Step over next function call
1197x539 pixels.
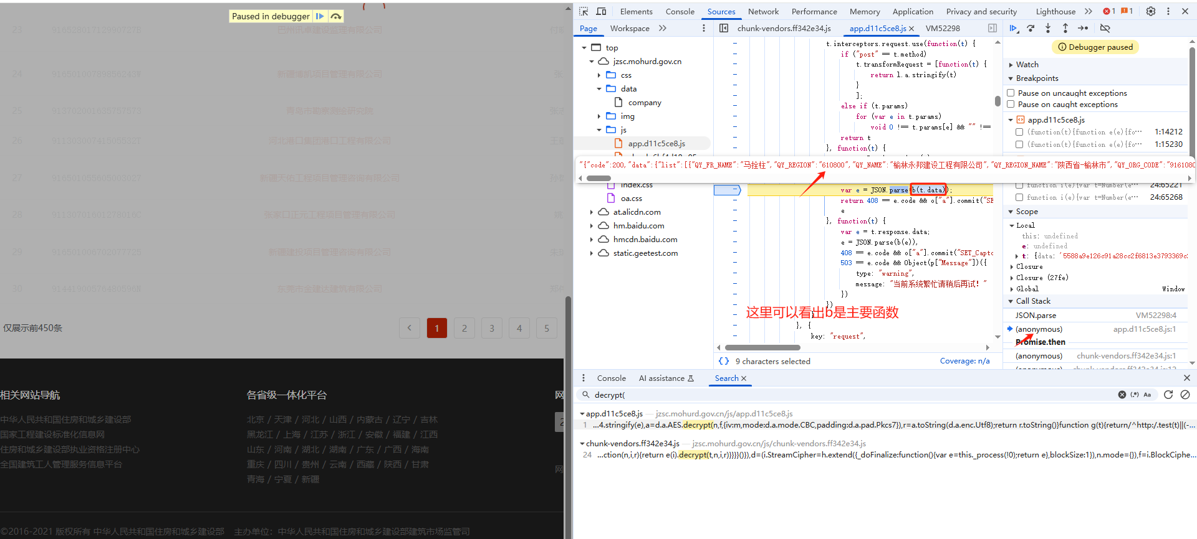tap(1031, 28)
